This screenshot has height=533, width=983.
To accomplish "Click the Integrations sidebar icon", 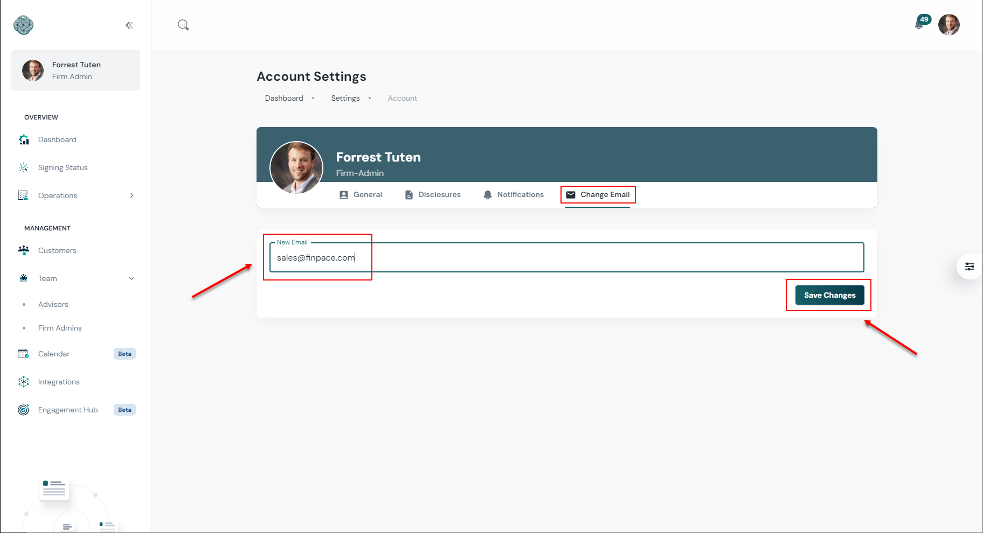I will pos(24,382).
